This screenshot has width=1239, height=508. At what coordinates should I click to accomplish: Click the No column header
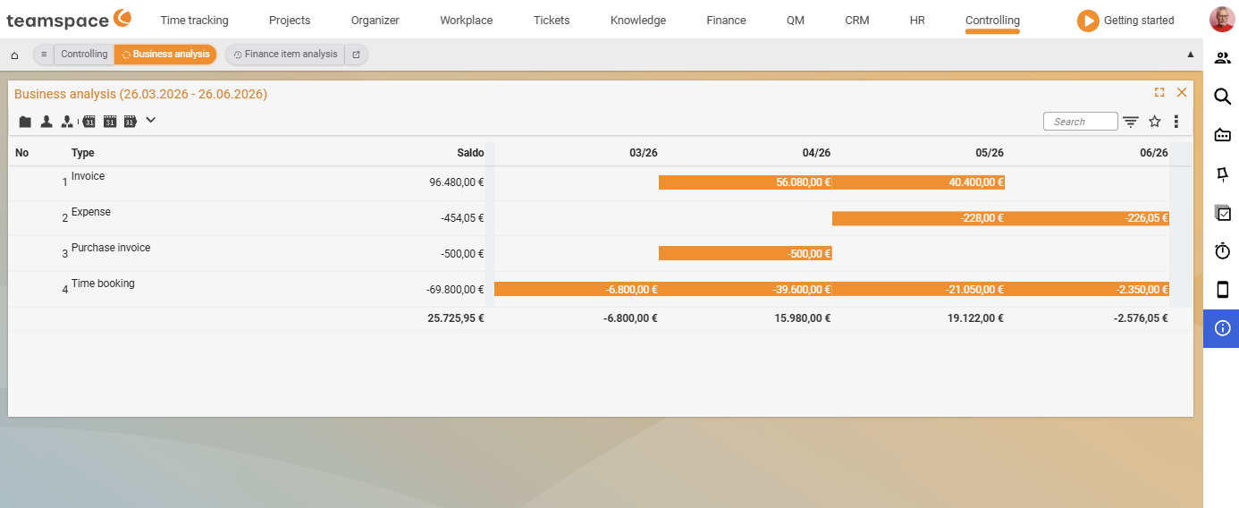pos(22,153)
